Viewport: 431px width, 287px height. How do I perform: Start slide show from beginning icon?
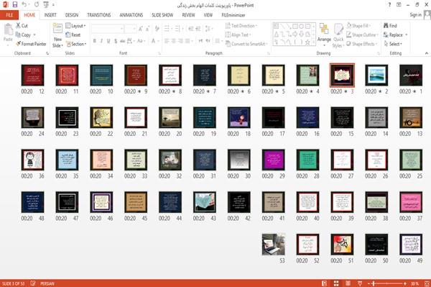point(46,5)
